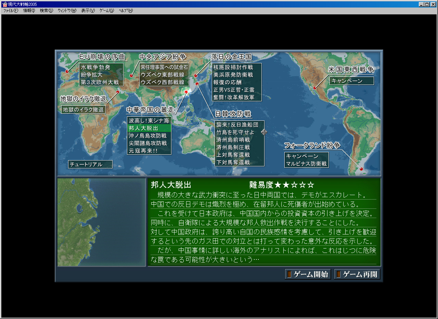Click the red marker on the United States
Image resolution: width=438 pixels, height=319 pixels.
point(314,88)
